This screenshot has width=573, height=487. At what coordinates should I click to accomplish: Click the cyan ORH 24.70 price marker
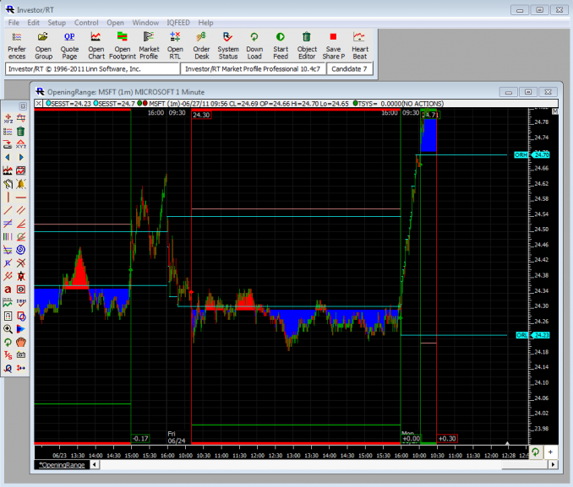[x=532, y=155]
